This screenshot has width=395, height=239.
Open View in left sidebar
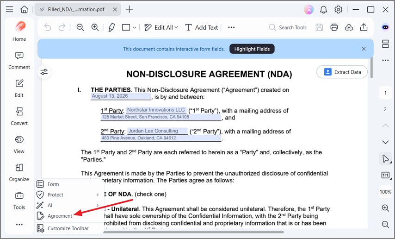click(19, 145)
